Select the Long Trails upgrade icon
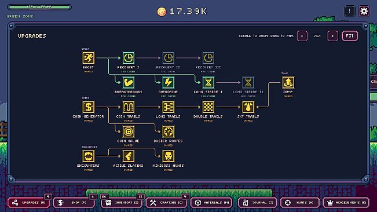The width and height of the screenshot is (377, 212). click(x=168, y=107)
